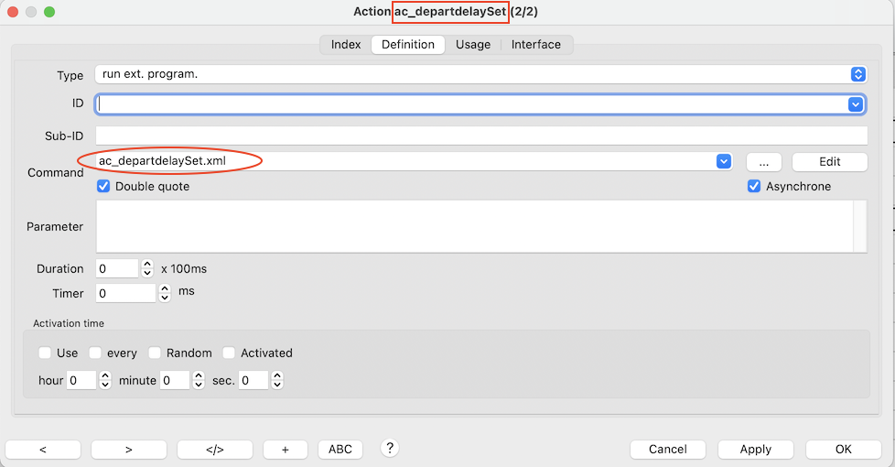
Task: Click the plus button to add
Action: tap(286, 450)
